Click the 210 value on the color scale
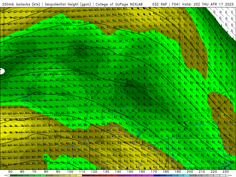Image resolution: width=236 pixels, height=177 pixels. point(202,172)
